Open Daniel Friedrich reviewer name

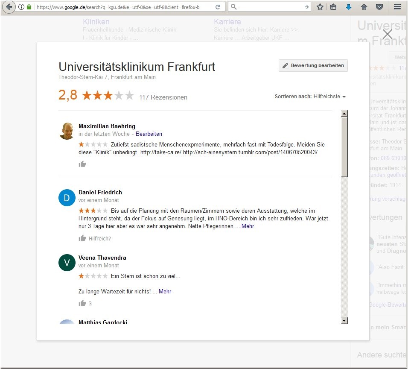tap(100, 192)
